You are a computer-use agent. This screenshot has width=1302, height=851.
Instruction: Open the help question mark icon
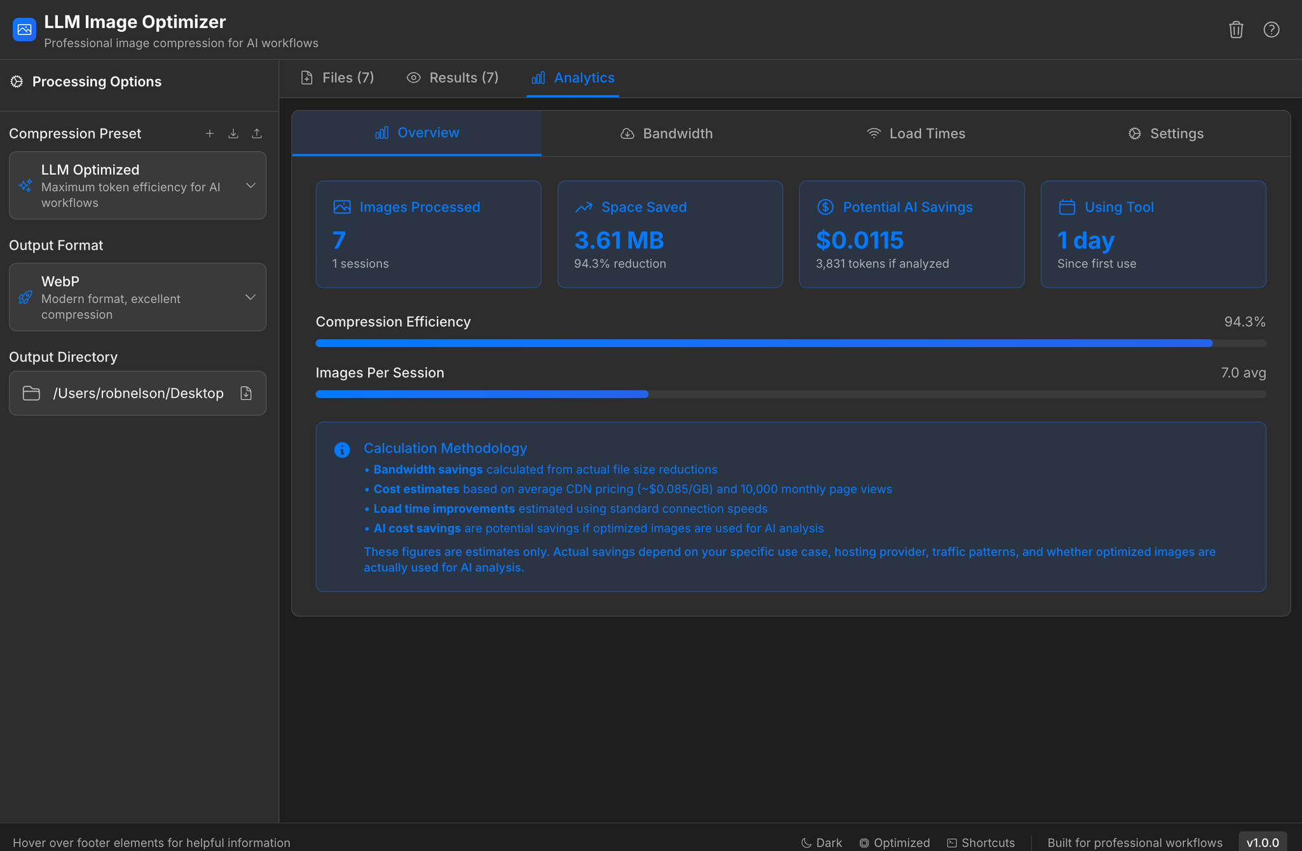[1271, 30]
